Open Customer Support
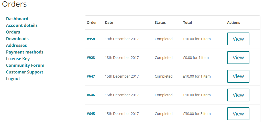264x127 pixels. coord(25,72)
